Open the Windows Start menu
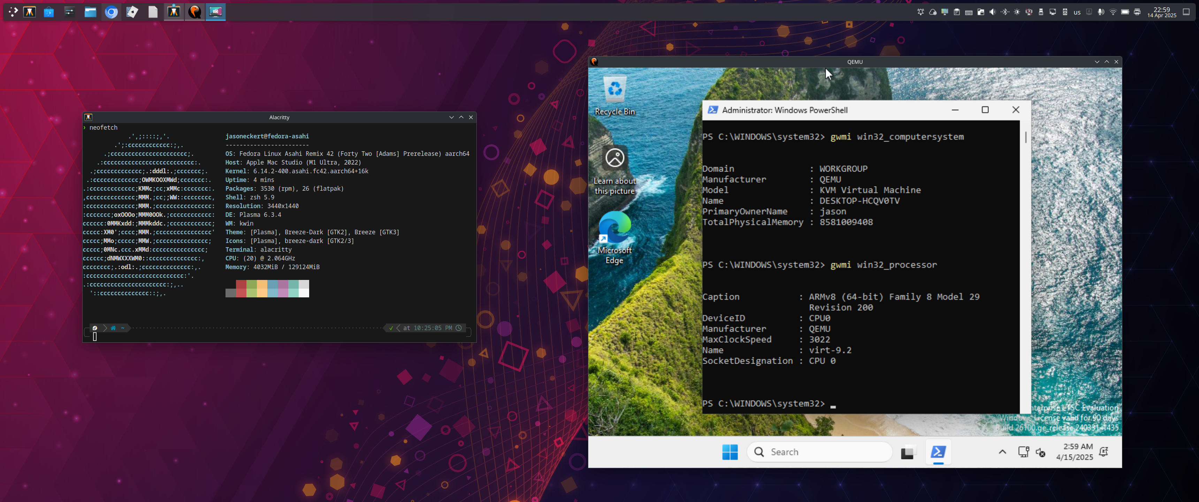Viewport: 1199px width, 502px height. coord(730,452)
